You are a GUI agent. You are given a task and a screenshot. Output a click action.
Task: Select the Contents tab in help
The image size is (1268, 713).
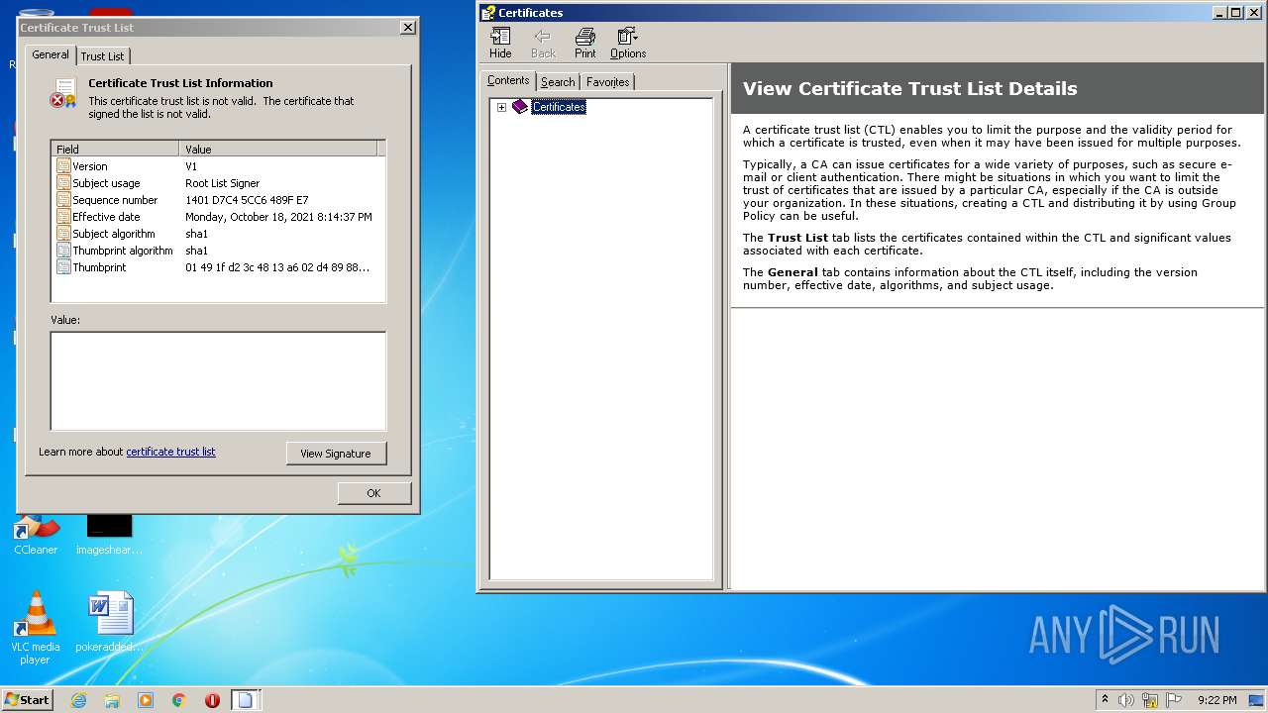pos(508,81)
